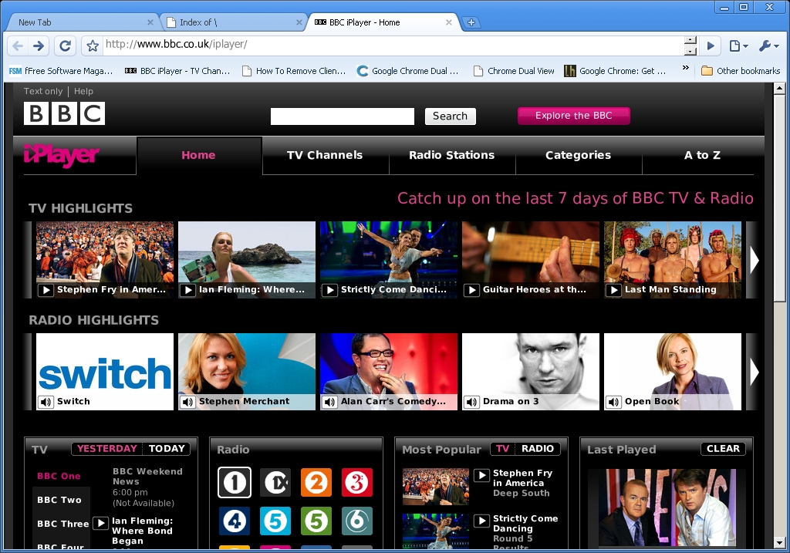Open the Chrome Dual View bookmark
This screenshot has width=790, height=553.
[515, 71]
